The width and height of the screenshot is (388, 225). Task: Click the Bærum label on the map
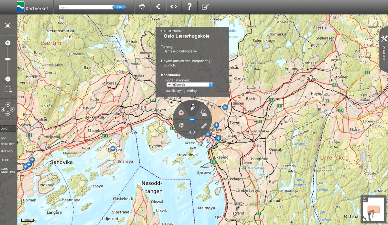tap(51, 43)
